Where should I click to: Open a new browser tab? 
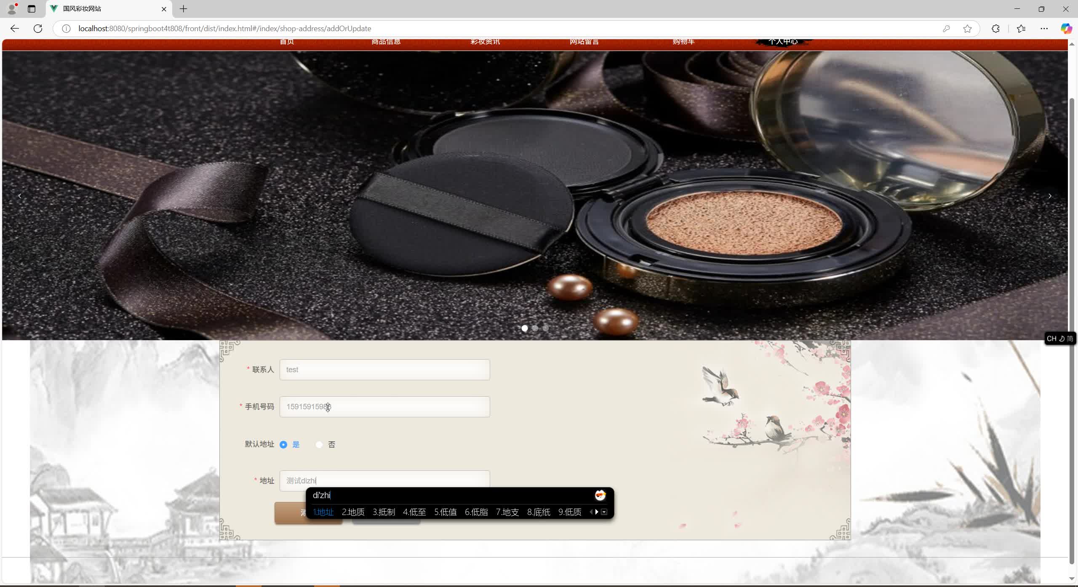coord(183,9)
